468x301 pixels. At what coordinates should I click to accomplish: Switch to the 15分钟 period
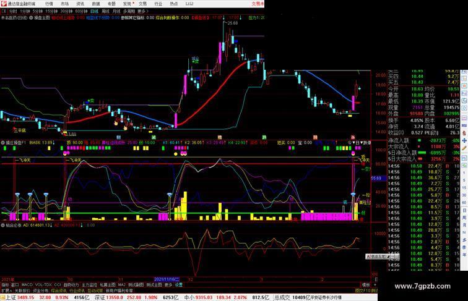51,11
